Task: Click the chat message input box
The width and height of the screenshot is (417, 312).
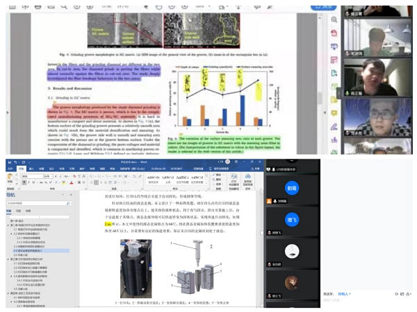Action: tap(367, 301)
